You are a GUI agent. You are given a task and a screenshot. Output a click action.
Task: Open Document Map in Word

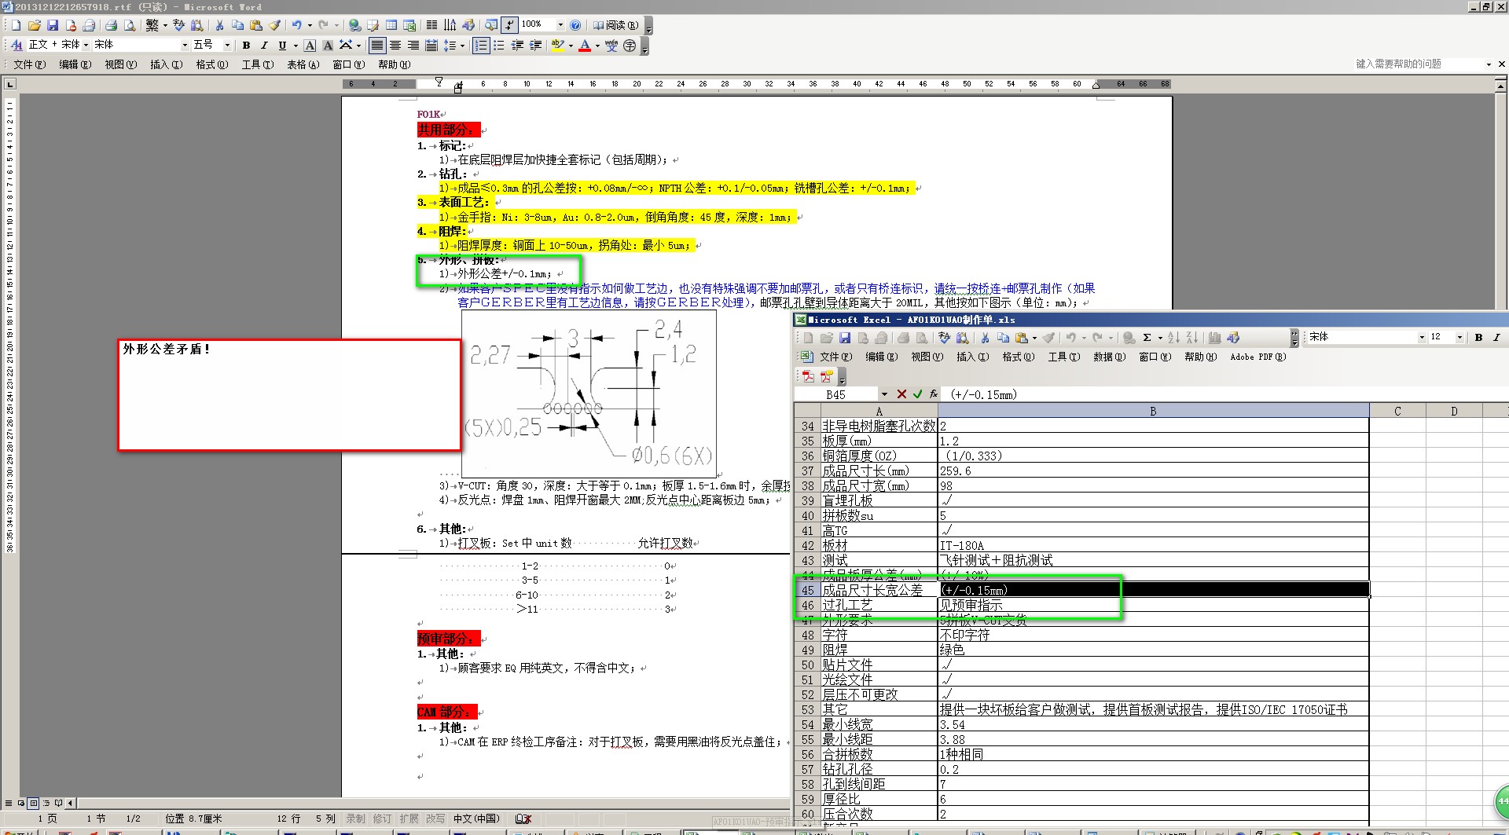tap(491, 25)
